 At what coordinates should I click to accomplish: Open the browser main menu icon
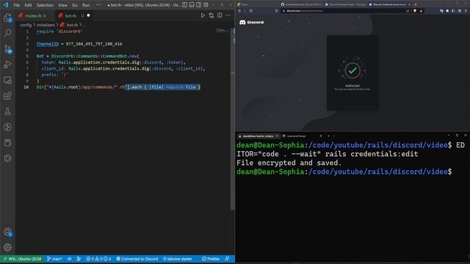(x=466, y=11)
